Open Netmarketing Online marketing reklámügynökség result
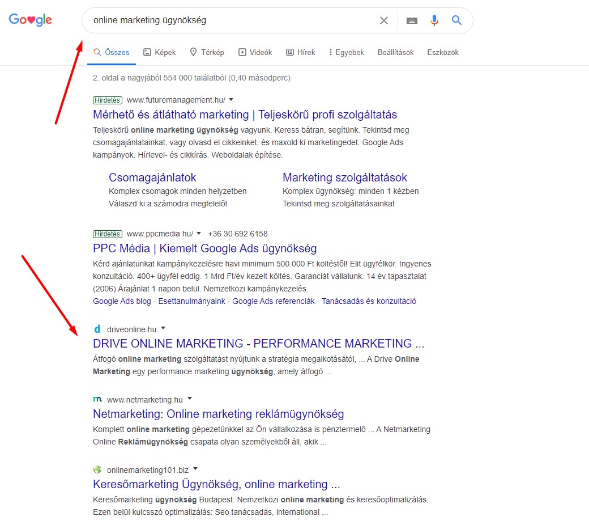Screen dimensions: 589x529 218,413
